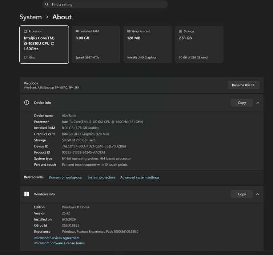Image resolution: width=273 pixels, height=255 pixels.
Task: Copy the Windows info details
Action: point(242,194)
